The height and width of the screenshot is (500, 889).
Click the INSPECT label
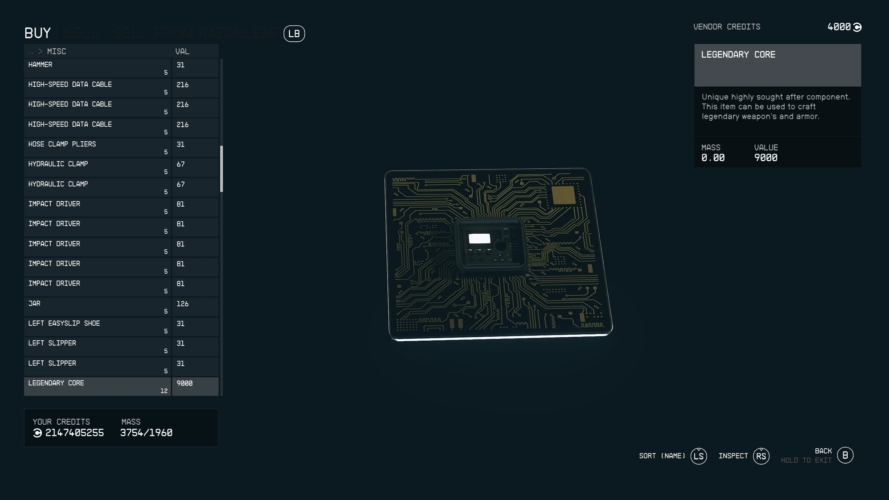point(733,456)
